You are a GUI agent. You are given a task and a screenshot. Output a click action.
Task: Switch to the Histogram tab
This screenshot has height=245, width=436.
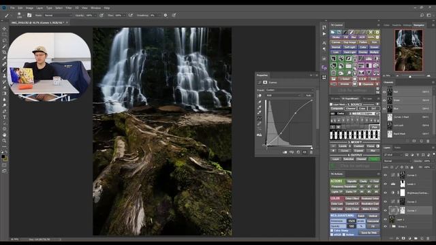click(407, 25)
